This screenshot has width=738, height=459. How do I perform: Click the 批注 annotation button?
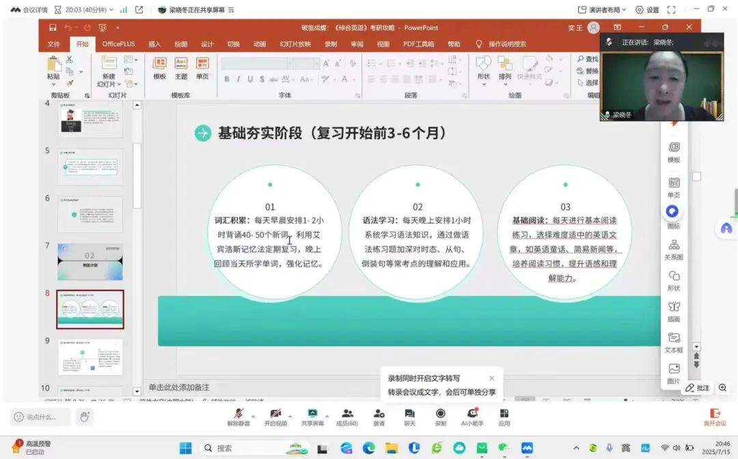(698, 387)
